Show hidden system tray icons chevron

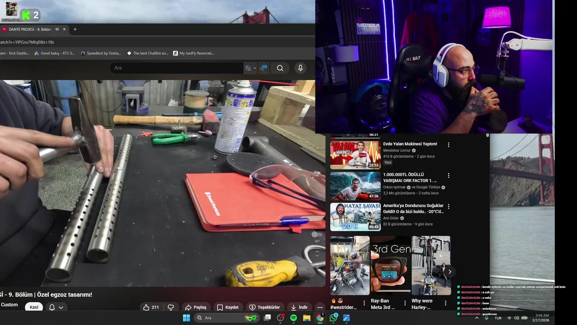click(477, 318)
